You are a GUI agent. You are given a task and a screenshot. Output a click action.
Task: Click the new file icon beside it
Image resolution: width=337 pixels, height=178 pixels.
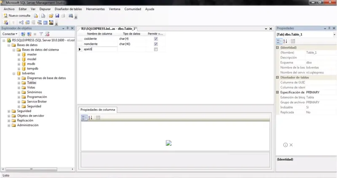point(43,16)
